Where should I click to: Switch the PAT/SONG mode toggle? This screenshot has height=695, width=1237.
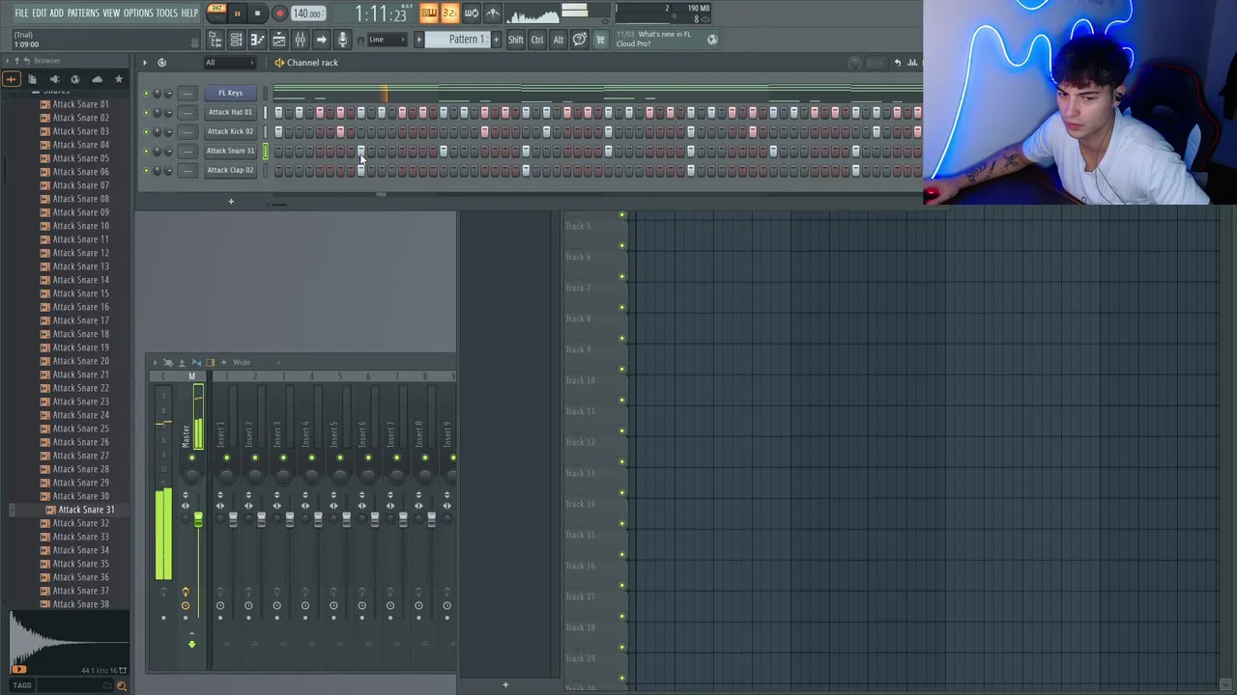pyautogui.click(x=216, y=13)
